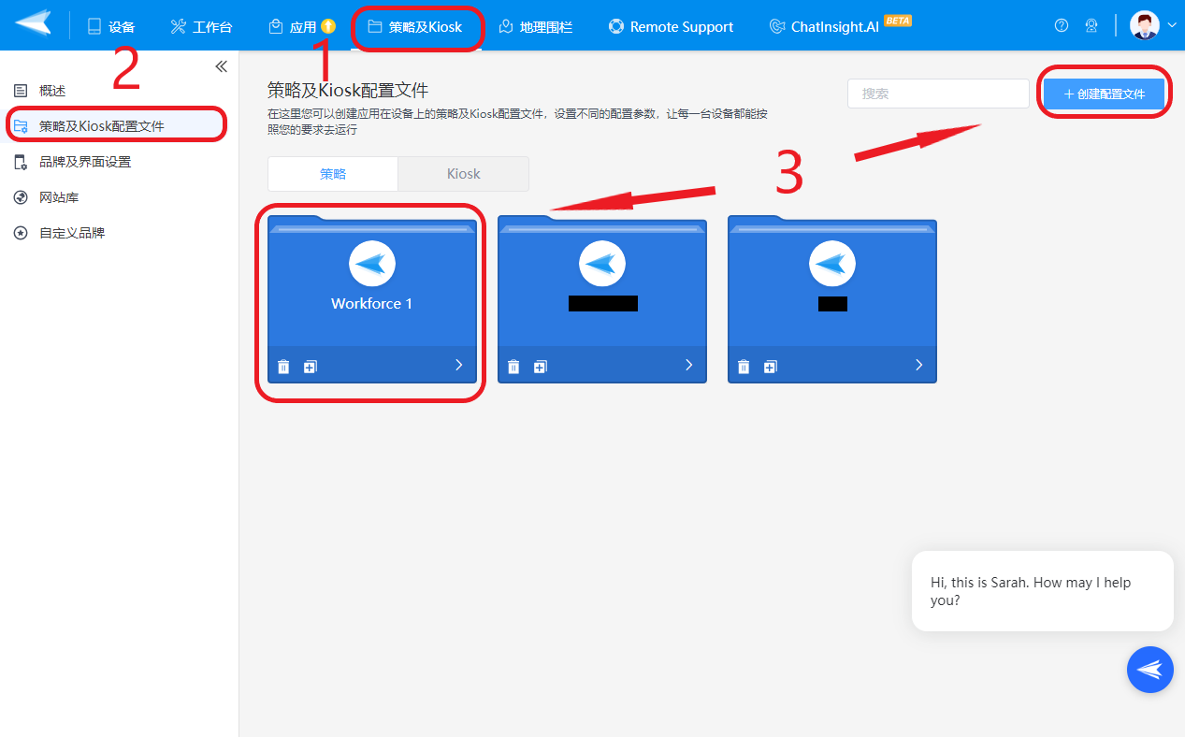Click the right chevron on the middle folder

click(689, 365)
